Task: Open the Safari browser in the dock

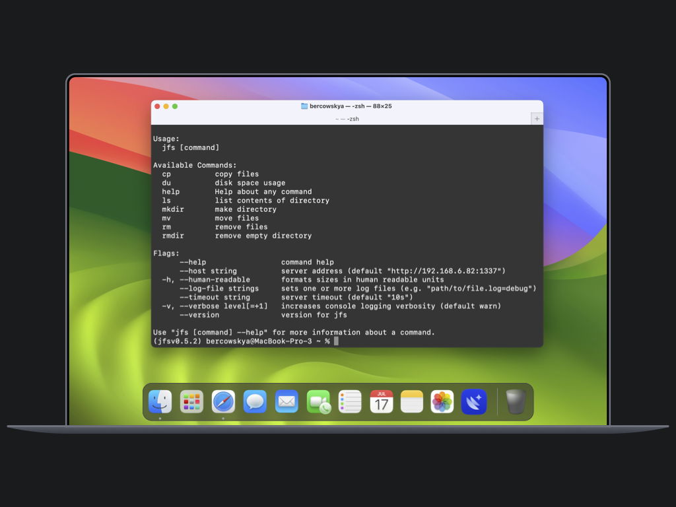Action: coord(223,401)
